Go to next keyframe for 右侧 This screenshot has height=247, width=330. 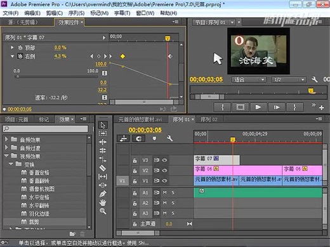click(x=105, y=56)
